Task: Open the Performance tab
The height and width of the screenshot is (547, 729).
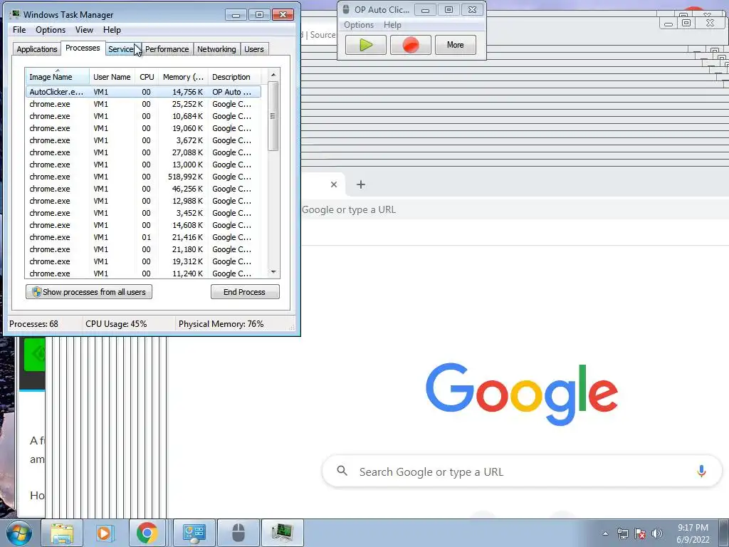Action: [x=167, y=49]
